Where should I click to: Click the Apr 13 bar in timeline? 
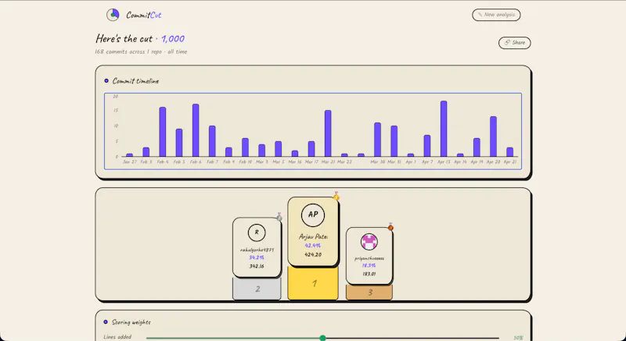tap(444, 129)
